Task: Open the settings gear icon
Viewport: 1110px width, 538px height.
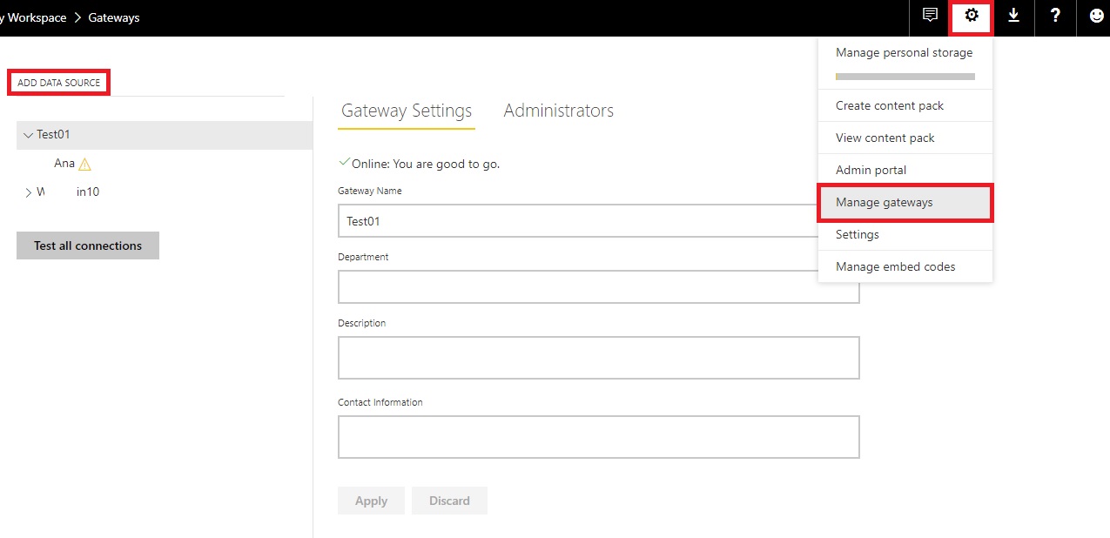Action: coord(970,17)
